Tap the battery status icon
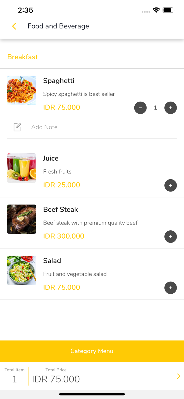The height and width of the screenshot is (399, 184). (168, 10)
